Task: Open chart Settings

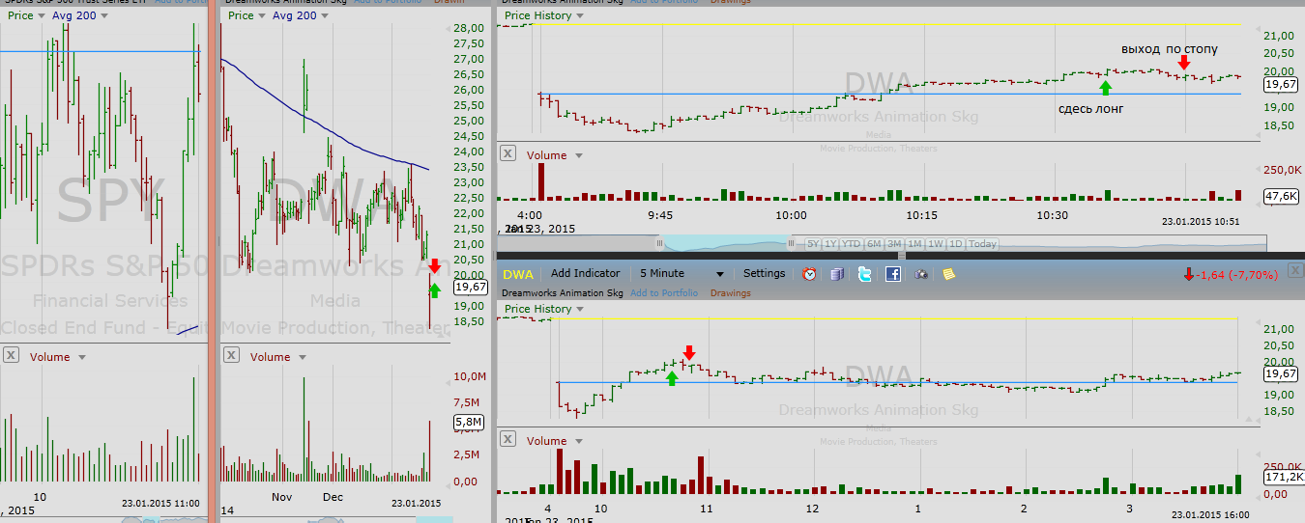Action: tap(764, 273)
